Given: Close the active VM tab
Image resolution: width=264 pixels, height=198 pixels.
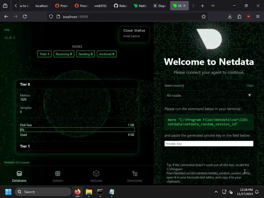Looking at the screenshot, I should [x=184, y=6].
